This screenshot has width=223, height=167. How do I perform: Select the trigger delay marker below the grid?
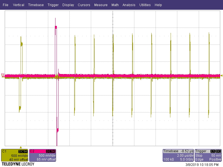pyautogui.click(x=21, y=147)
